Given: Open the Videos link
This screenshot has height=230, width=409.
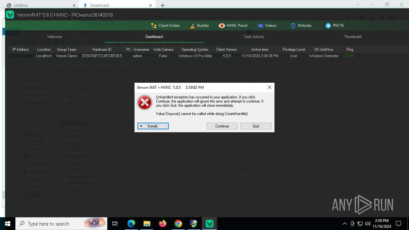Looking at the screenshot, I should point(267,26).
